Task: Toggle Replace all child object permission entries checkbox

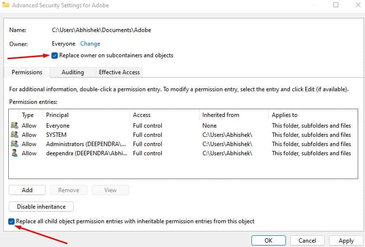Action: (11, 221)
